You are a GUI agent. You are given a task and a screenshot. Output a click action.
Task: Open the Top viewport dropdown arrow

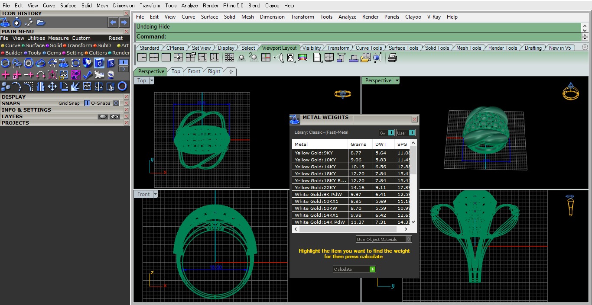[152, 80]
